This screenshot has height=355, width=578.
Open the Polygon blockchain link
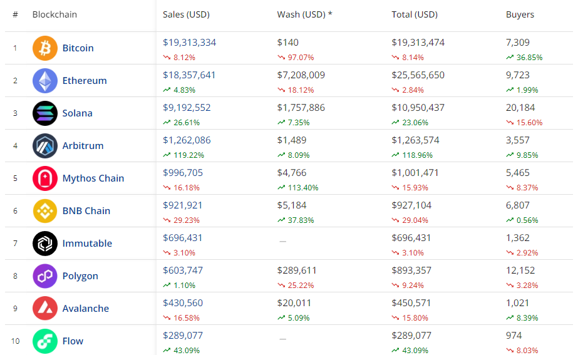coord(80,276)
